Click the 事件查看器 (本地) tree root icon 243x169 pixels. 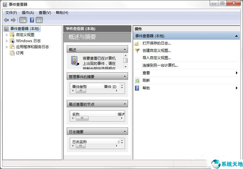pyautogui.click(x=6, y=29)
